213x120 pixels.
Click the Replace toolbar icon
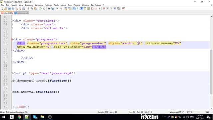click(x=52, y=8)
